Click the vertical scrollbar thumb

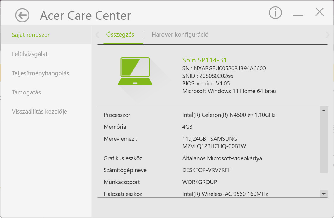pyautogui.click(x=324, y=143)
